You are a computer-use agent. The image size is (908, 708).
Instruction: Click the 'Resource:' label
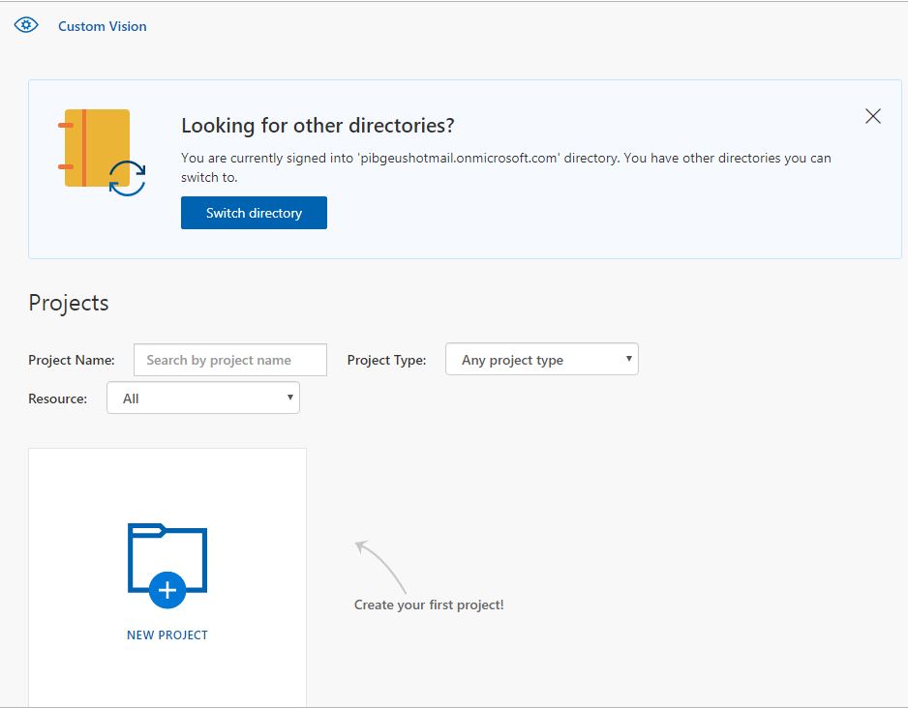(57, 398)
